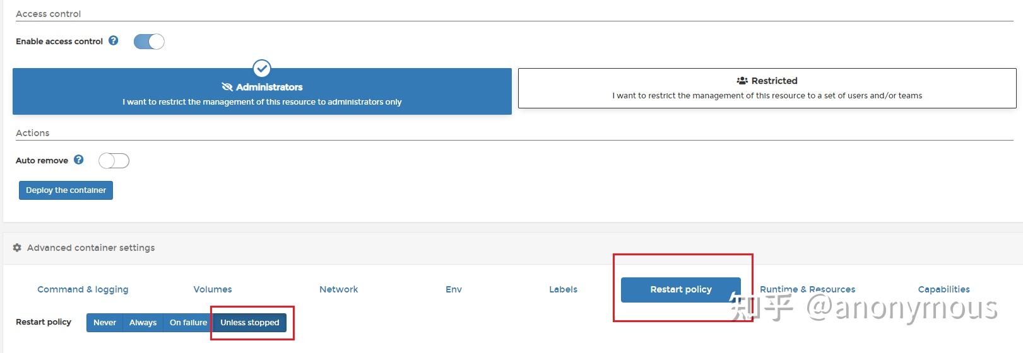
Task: Switch to the Labels tab
Action: click(563, 289)
